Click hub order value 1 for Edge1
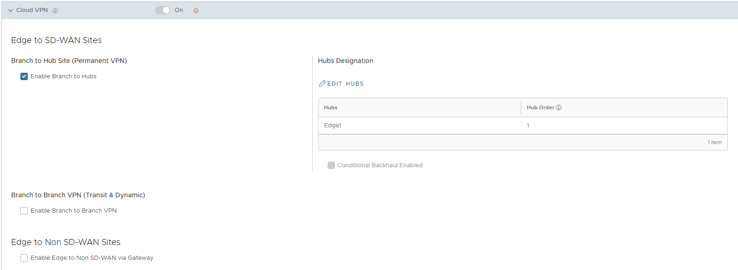The image size is (738, 270). click(528, 126)
